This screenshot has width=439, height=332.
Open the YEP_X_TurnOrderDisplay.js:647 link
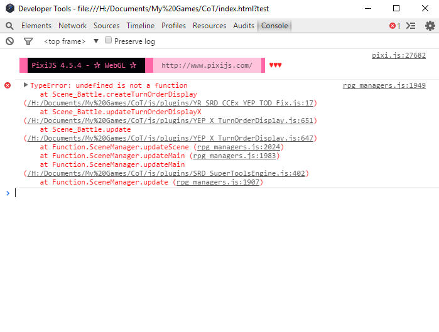pyautogui.click(x=170, y=139)
